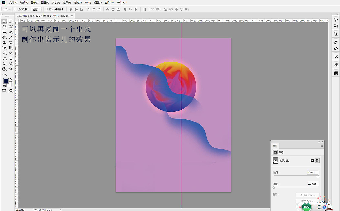Switch to the 旅游海报.psd document tab
340x211 pixels.
43,16
